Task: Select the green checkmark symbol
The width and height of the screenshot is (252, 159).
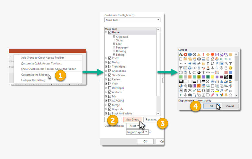Action: [194, 90]
